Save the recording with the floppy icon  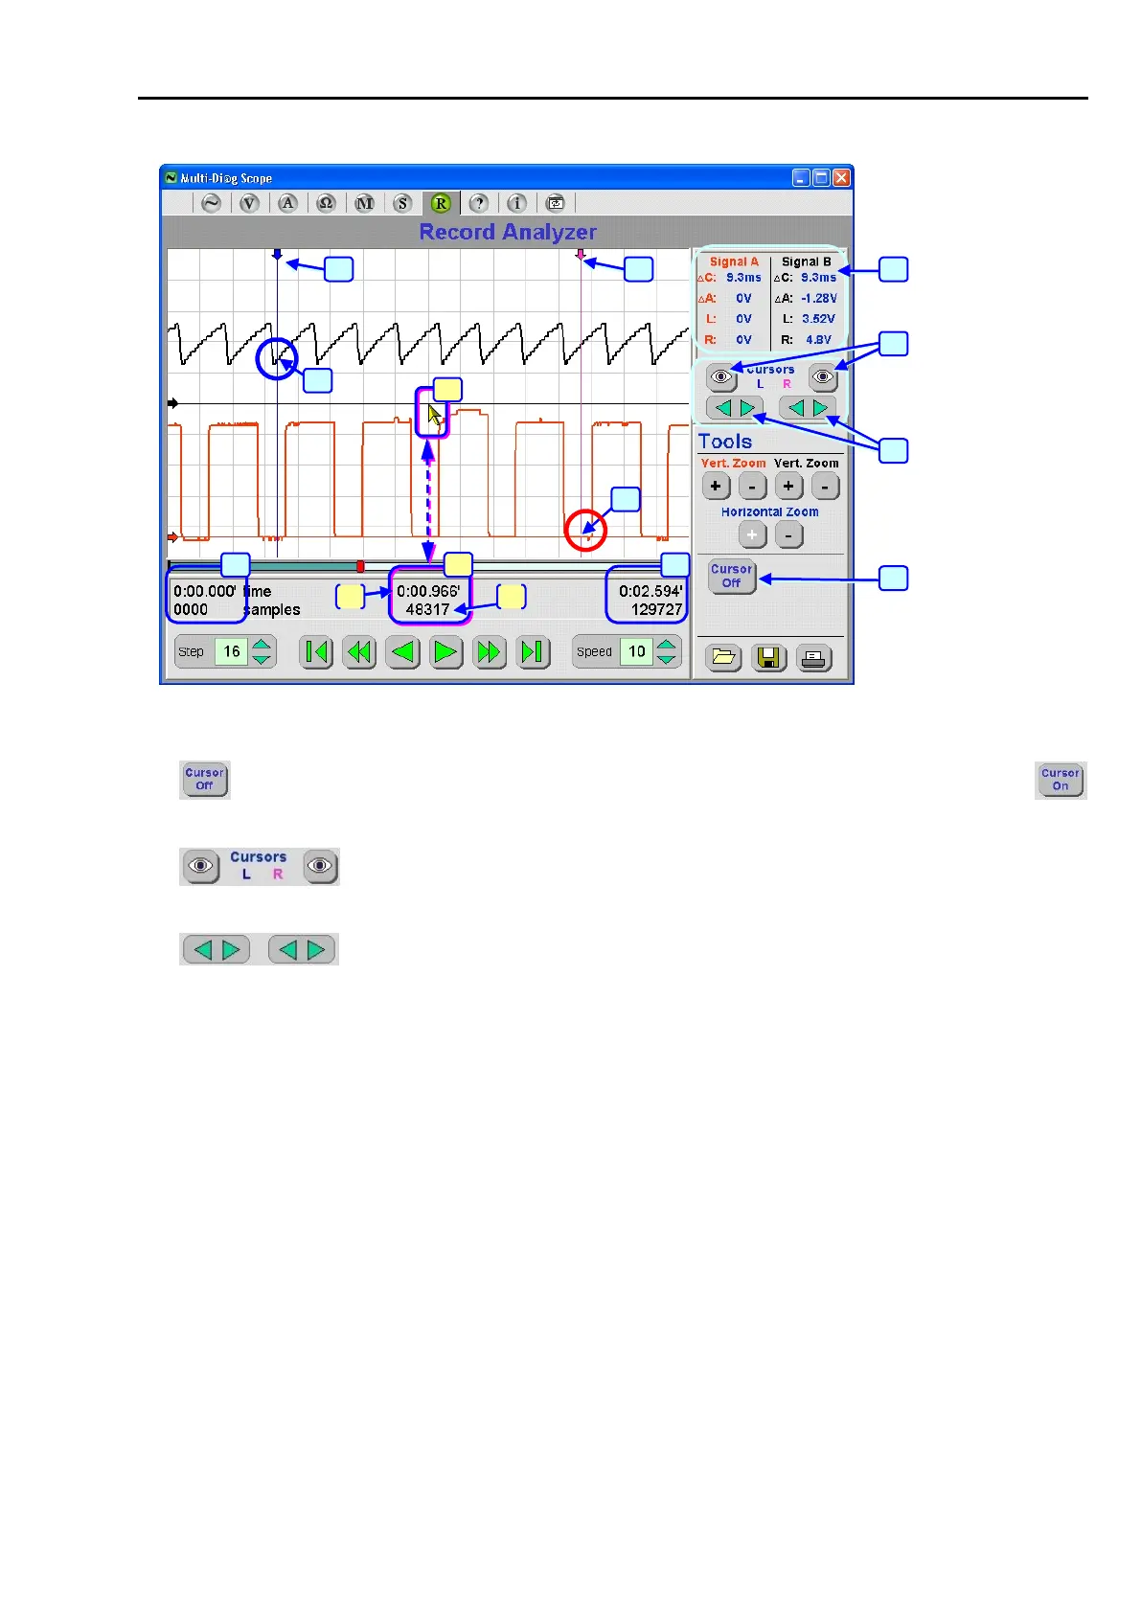(x=769, y=658)
